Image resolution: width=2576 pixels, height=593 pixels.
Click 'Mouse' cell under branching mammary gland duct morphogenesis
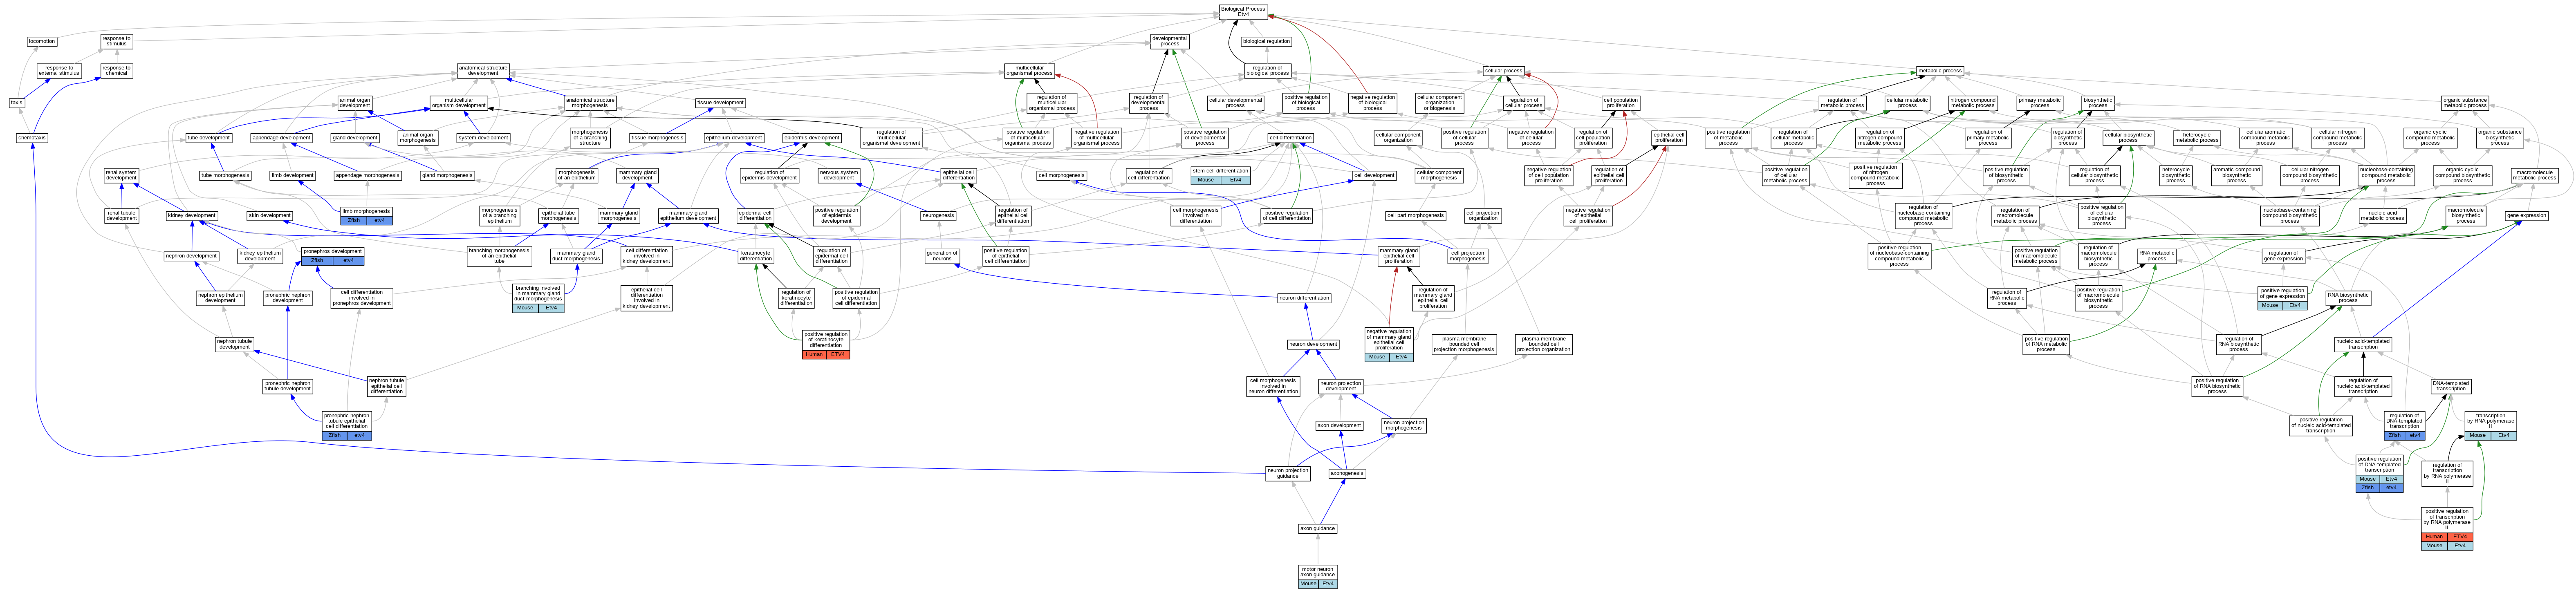525,308
